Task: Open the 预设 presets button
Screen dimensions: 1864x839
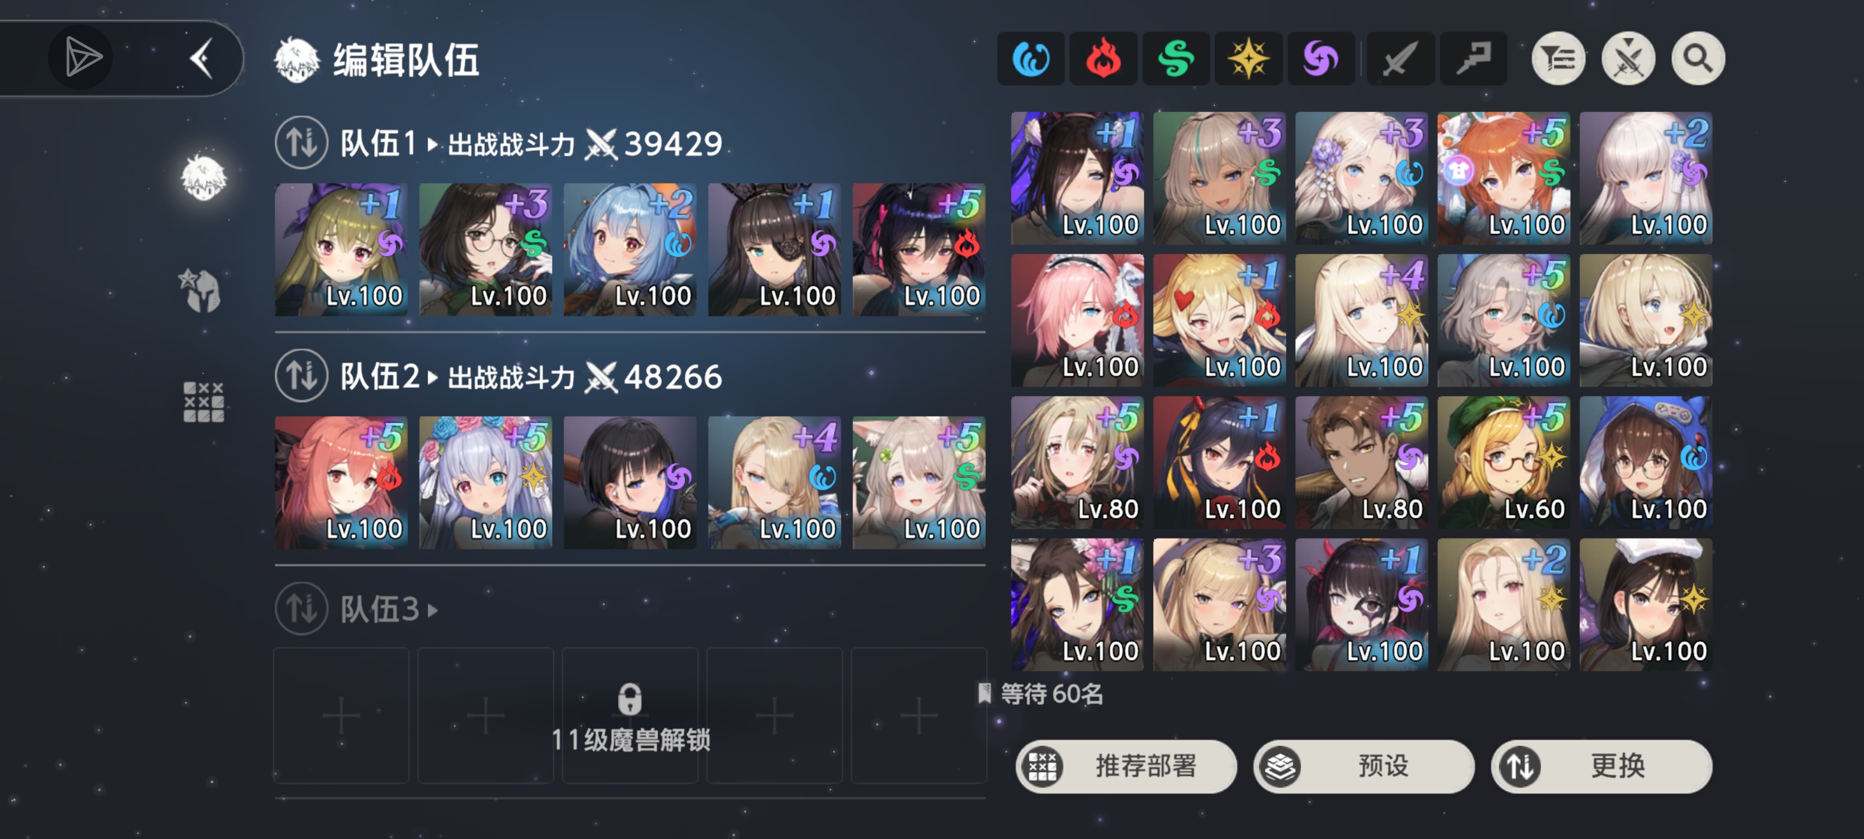Action: coord(1363,766)
